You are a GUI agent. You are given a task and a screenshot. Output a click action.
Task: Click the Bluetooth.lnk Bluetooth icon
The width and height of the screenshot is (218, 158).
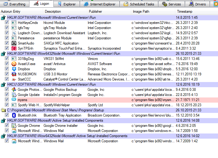coord(14,115)
